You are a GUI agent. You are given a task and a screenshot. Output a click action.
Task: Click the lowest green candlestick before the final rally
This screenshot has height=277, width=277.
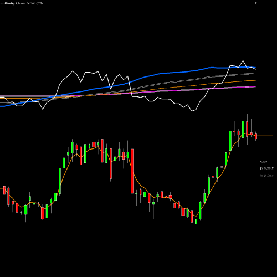pyautogui.click(x=196, y=222)
